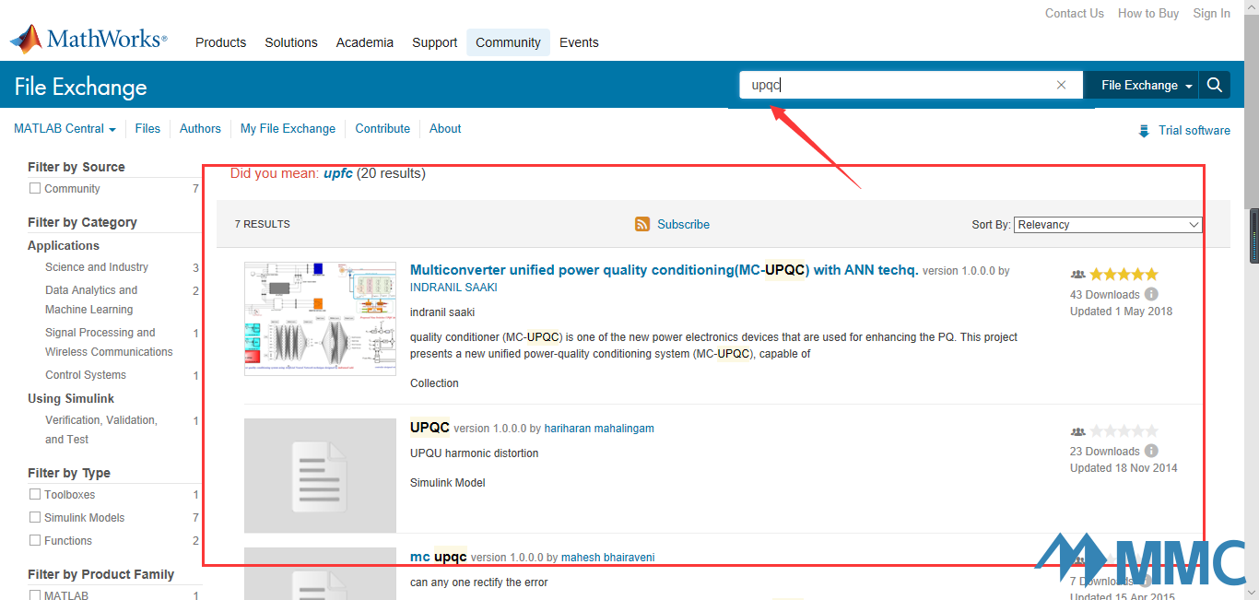Screen dimensions: 1259x600
Task: Click the File Exchange page heading
Action: click(81, 87)
